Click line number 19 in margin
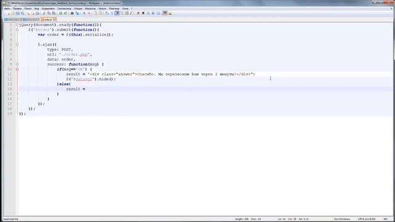 point(10,113)
